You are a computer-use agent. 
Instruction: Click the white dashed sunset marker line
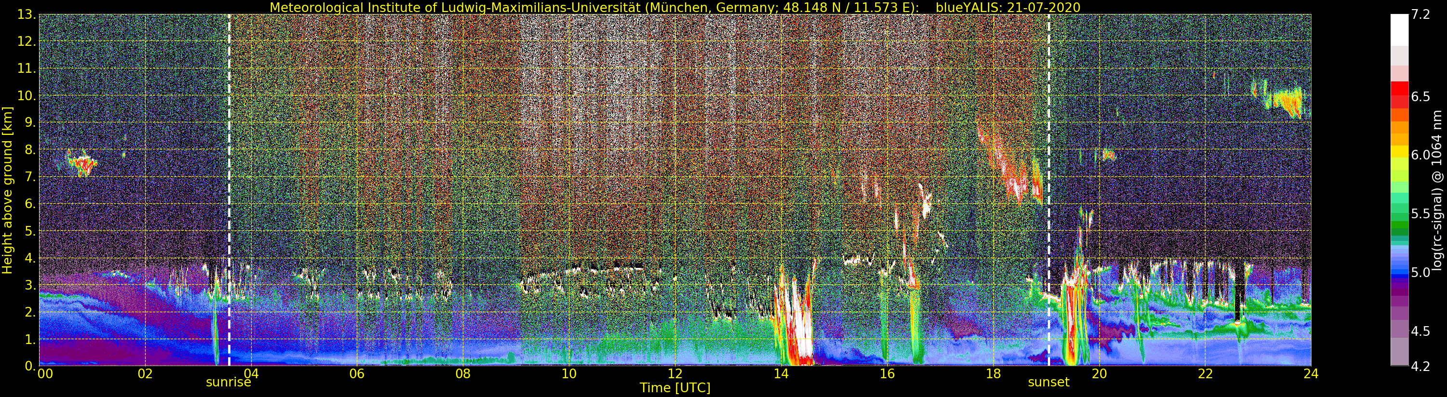coord(1049,190)
